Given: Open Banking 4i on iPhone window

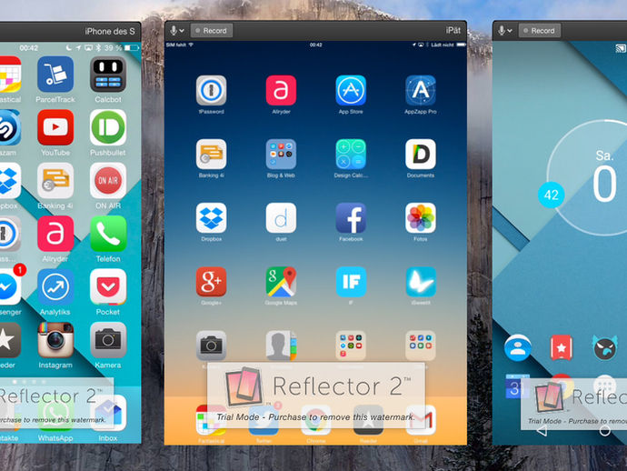Looking at the screenshot, I should tap(55, 181).
